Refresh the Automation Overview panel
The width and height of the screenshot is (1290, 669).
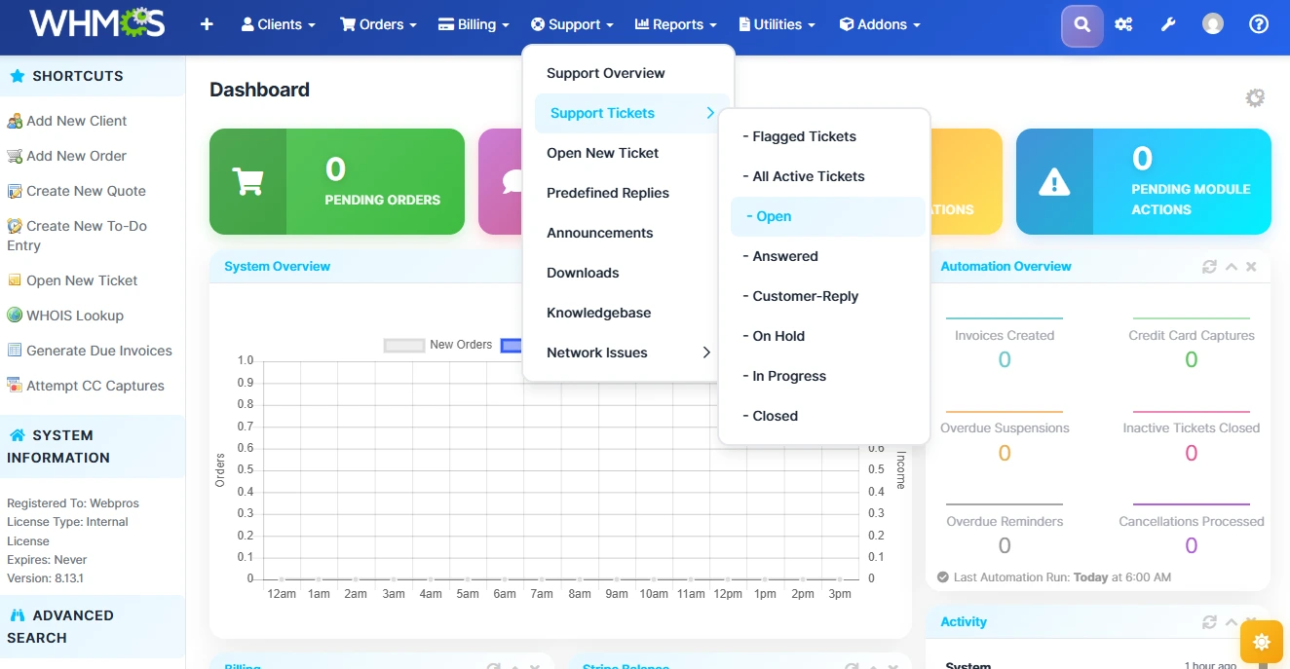tap(1210, 266)
